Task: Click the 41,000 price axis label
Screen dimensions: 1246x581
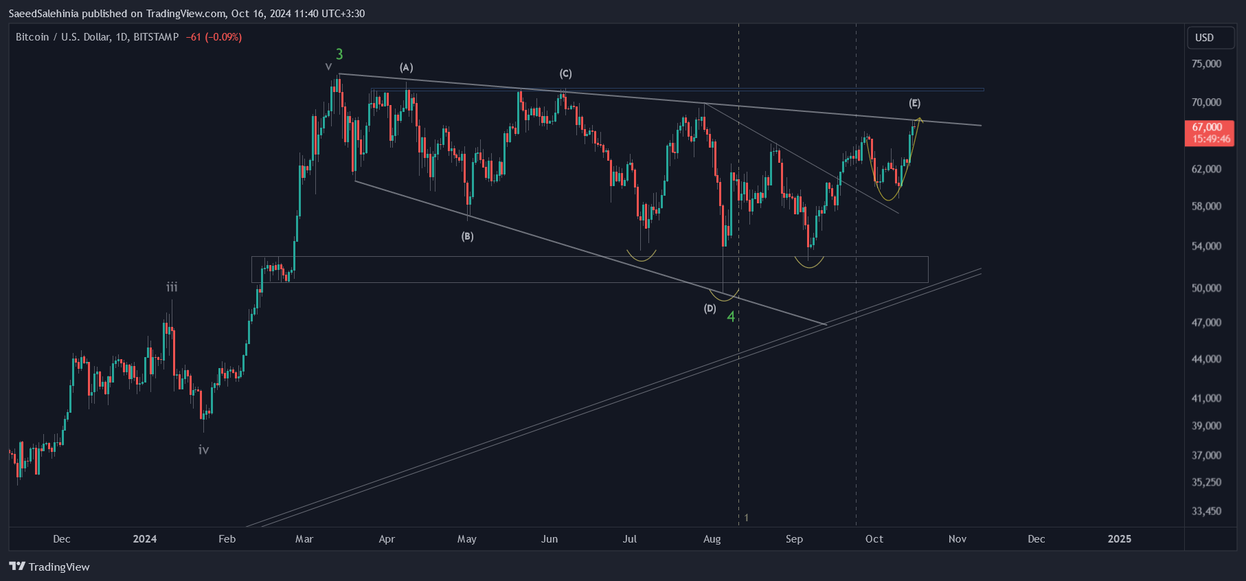Action: click(1206, 398)
